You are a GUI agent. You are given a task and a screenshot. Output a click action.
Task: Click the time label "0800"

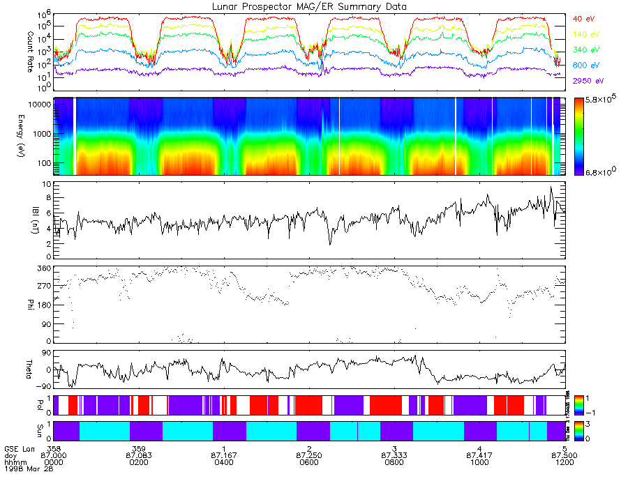coord(394,462)
